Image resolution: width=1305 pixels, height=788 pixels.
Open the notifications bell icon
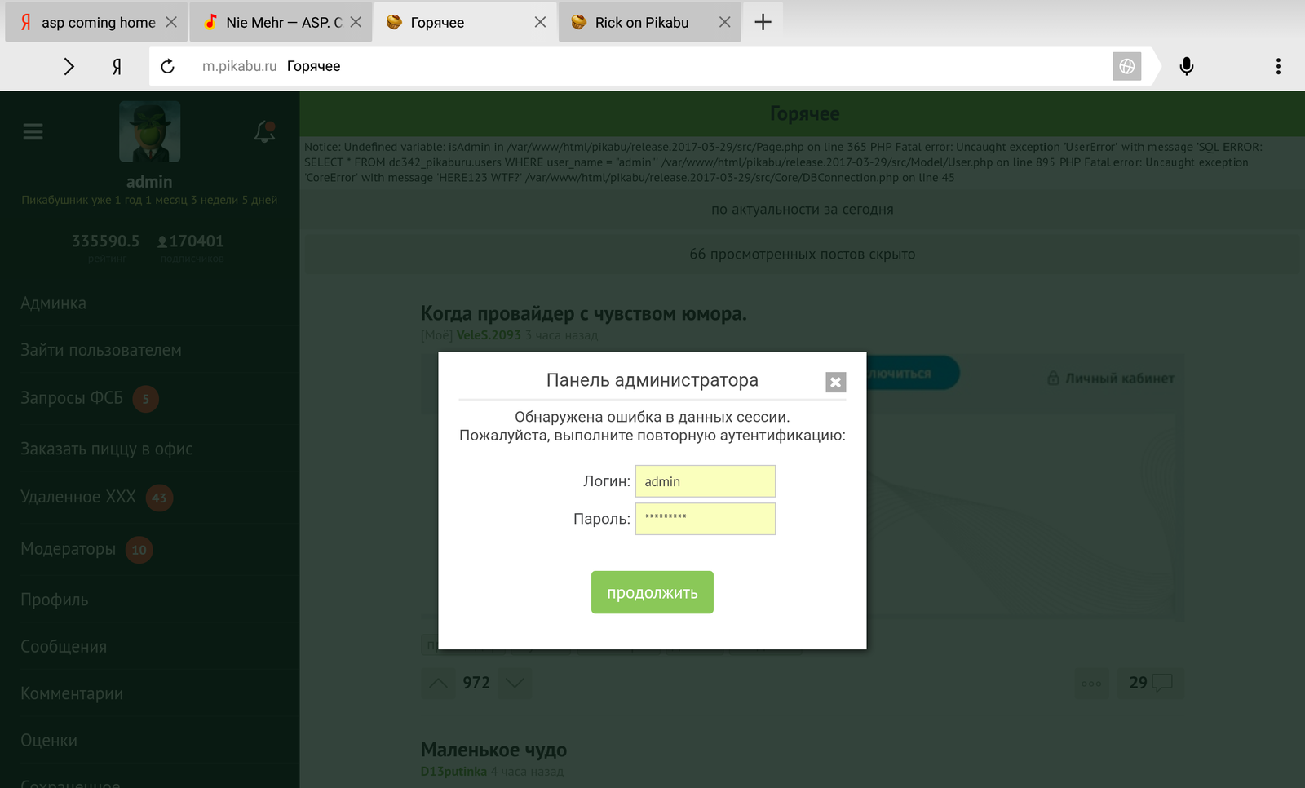[x=264, y=131]
